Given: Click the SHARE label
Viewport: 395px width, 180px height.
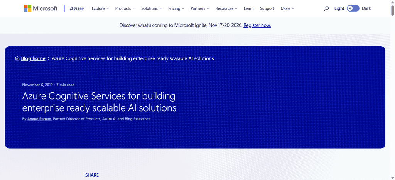Looking at the screenshot, I should click(92, 175).
